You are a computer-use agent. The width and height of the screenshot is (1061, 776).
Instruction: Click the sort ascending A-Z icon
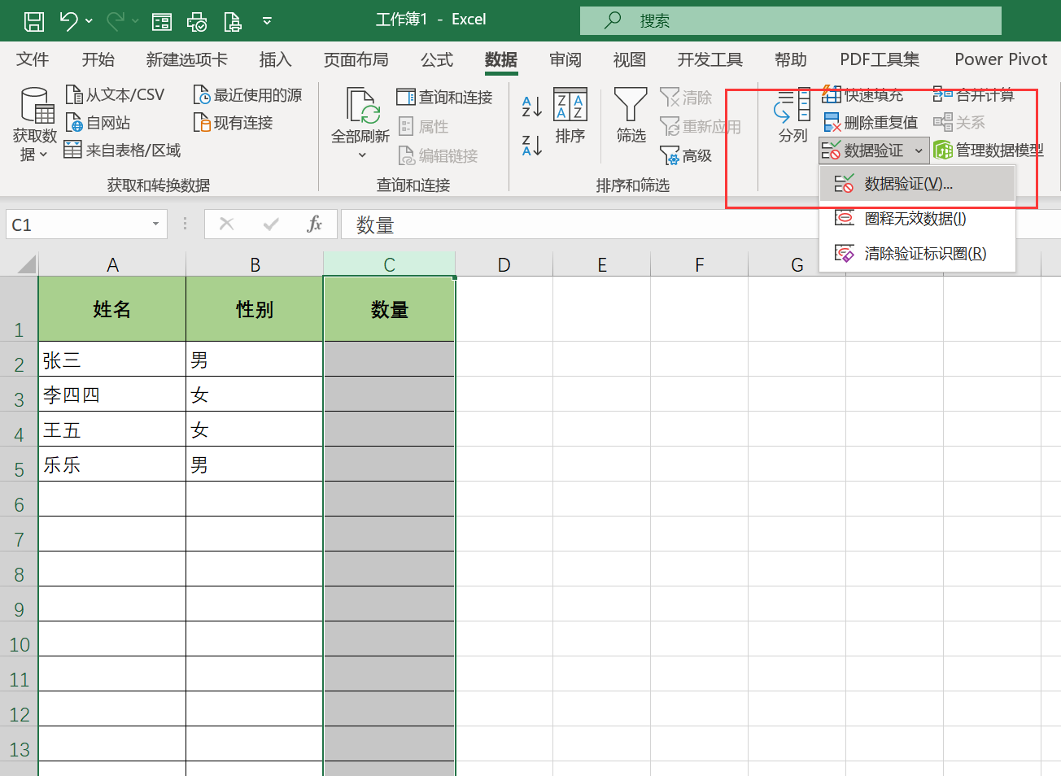531,106
